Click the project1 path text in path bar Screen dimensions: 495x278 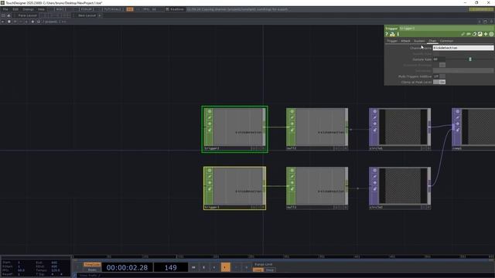51,22
